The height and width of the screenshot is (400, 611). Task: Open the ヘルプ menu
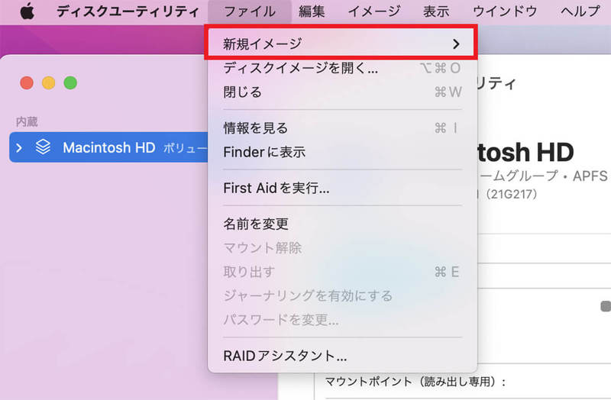point(580,11)
